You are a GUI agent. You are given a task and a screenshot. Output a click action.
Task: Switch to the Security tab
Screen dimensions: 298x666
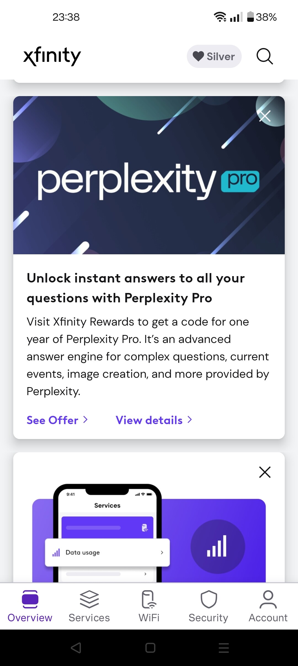[208, 609]
